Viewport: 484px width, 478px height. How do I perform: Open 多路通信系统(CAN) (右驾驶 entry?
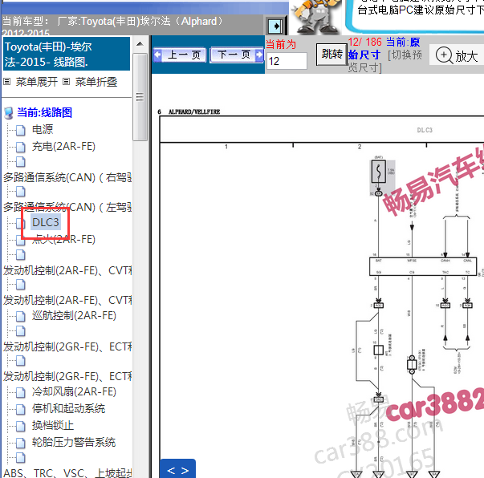click(x=67, y=177)
